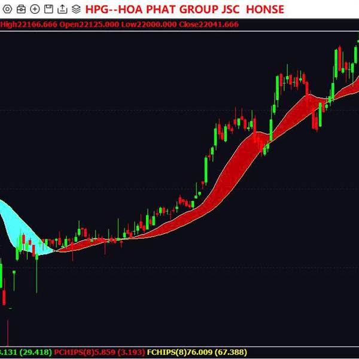Save chart with the floppy disk icon

[x=48, y=10]
